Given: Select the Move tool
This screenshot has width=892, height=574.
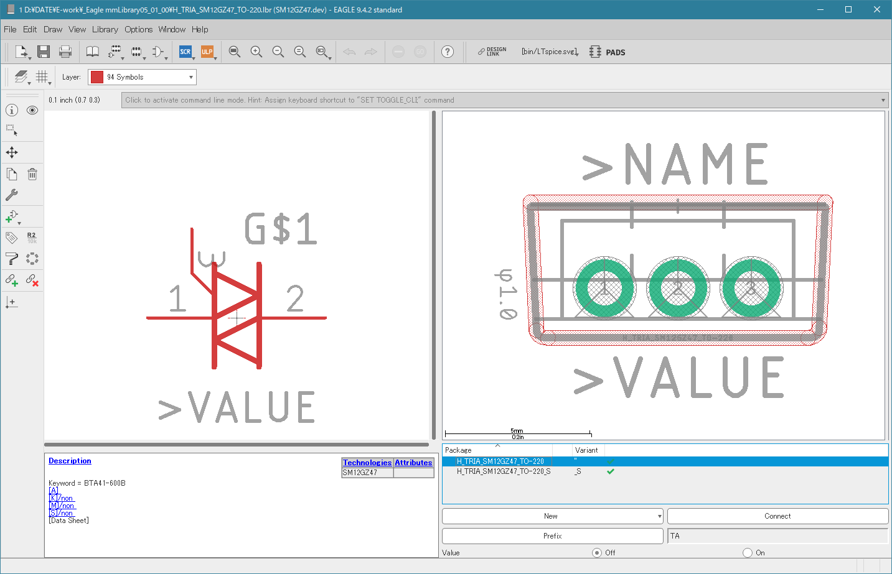Looking at the screenshot, I should click(x=12, y=152).
